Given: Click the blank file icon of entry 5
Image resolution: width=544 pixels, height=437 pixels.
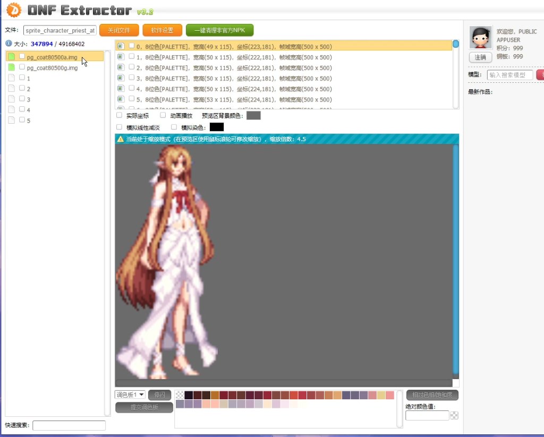Looking at the screenshot, I should [x=12, y=120].
